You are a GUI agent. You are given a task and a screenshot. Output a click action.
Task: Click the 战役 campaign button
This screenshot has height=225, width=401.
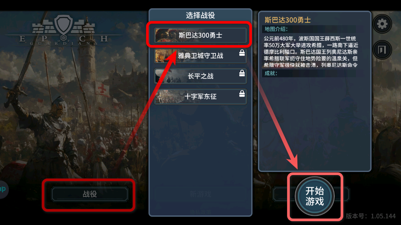point(89,194)
